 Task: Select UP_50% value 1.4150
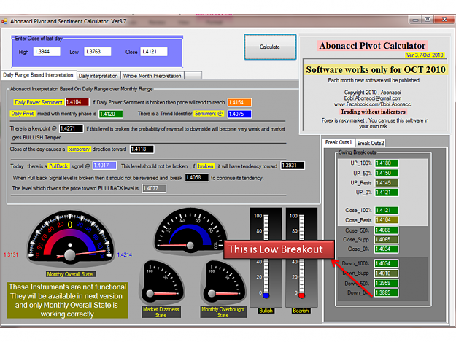(387, 173)
